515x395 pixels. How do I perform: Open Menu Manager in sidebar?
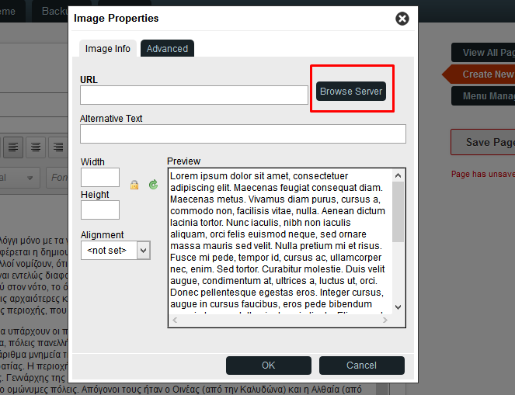pyautogui.click(x=483, y=95)
